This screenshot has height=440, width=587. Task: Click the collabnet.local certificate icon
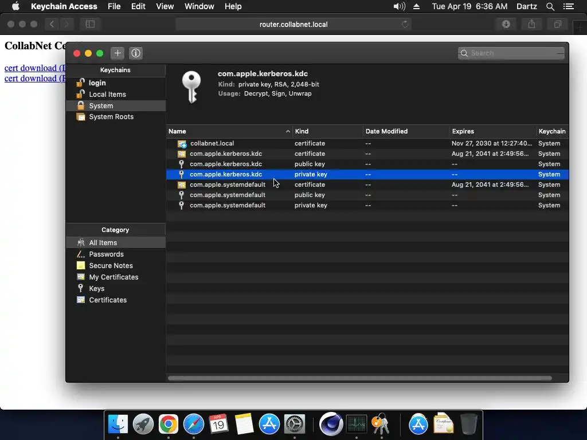182,144
